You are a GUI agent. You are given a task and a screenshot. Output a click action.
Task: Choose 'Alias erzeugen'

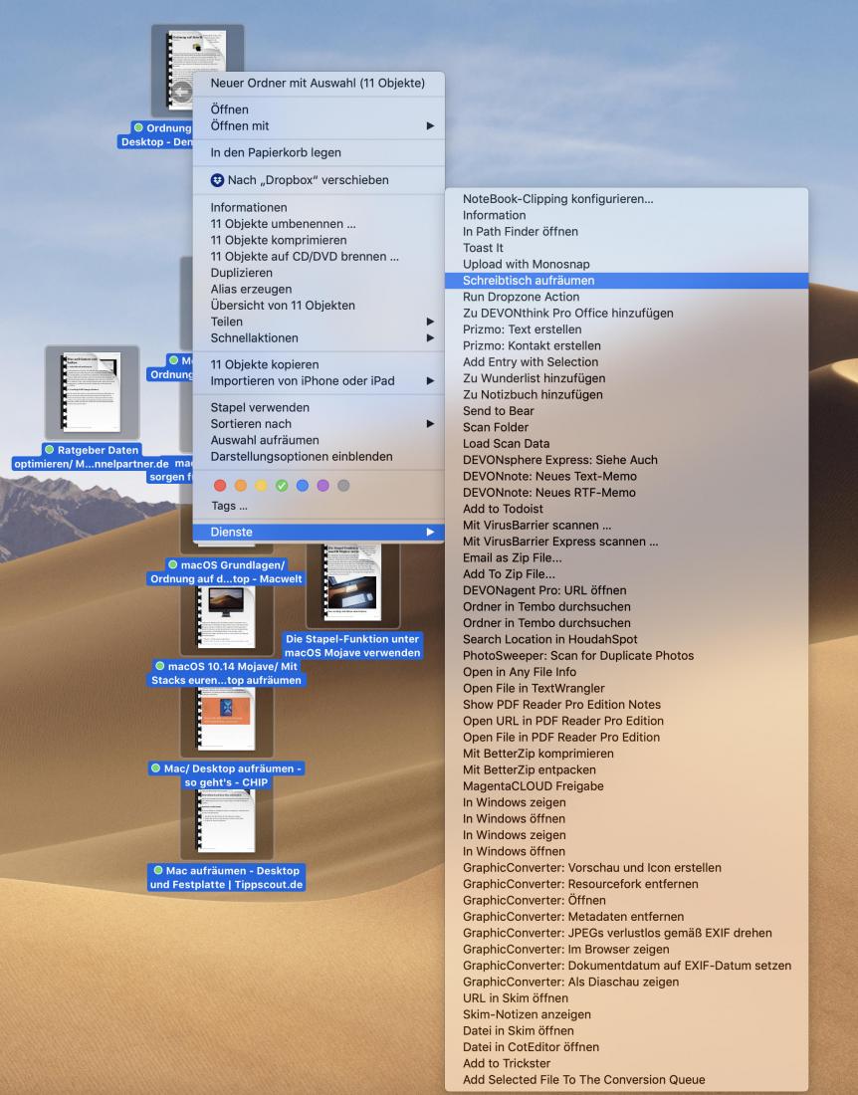click(x=319, y=289)
